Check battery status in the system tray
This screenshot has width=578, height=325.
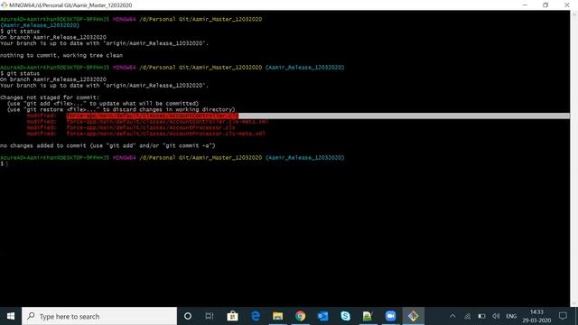[x=481, y=316]
